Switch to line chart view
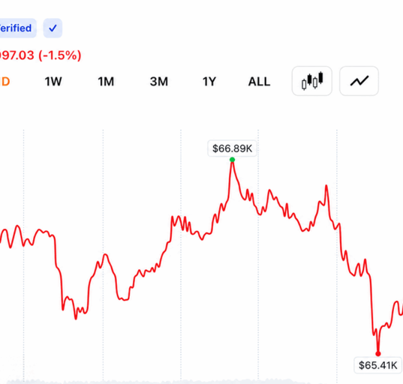Viewport: 403px width, 384px height. [x=359, y=81]
